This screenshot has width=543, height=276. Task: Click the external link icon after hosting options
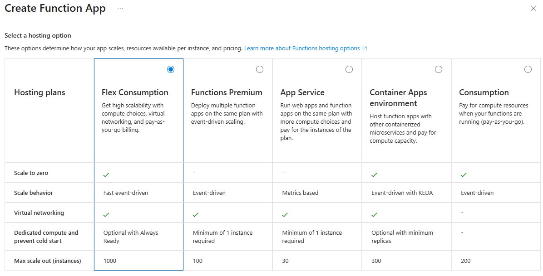365,48
